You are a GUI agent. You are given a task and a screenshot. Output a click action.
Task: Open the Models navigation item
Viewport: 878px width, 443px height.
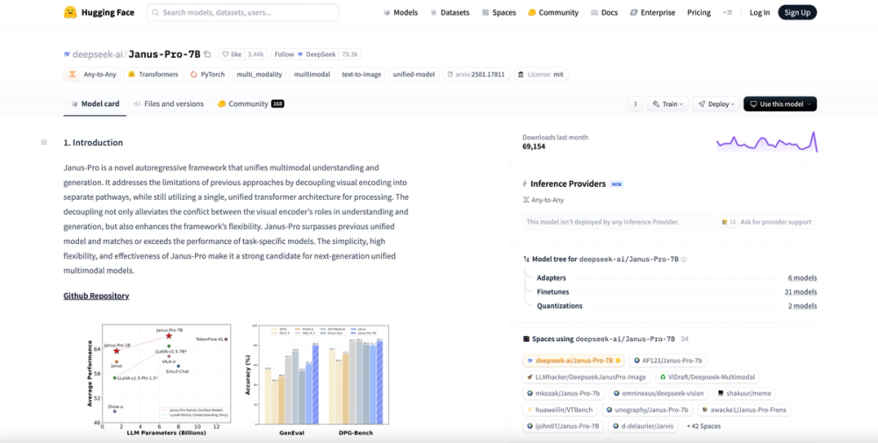tap(400, 12)
